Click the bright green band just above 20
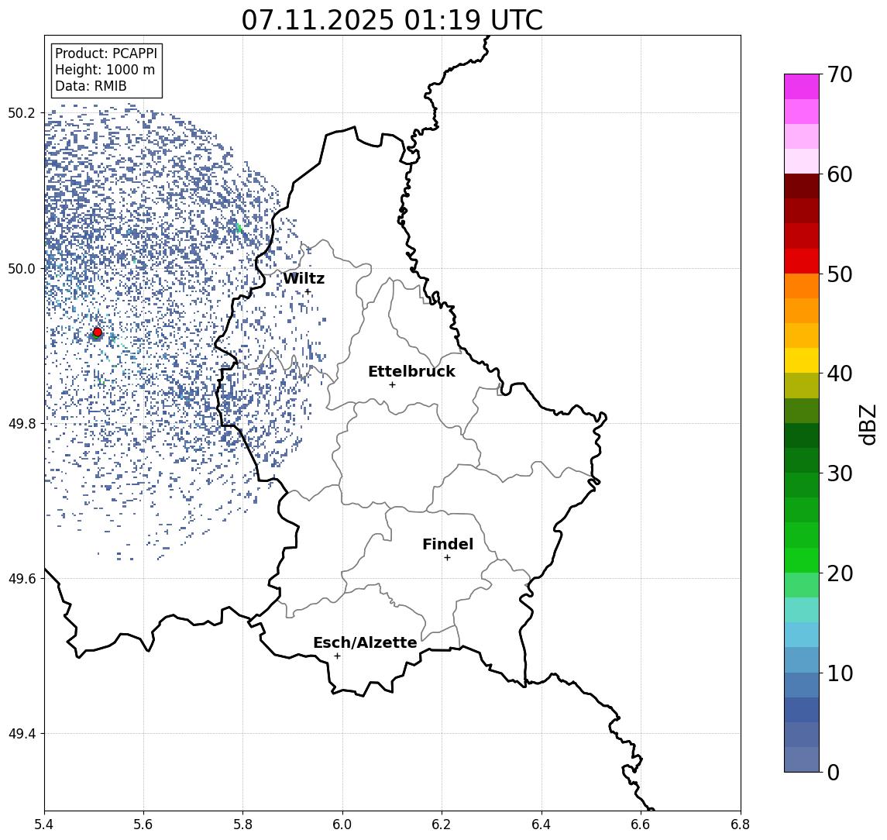 802,559
